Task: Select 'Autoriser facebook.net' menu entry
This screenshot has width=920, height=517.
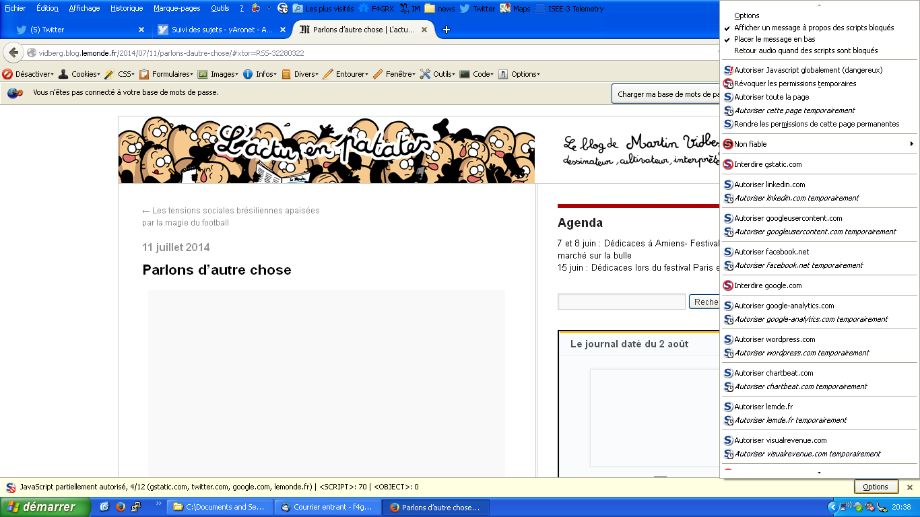Action: pos(771,252)
